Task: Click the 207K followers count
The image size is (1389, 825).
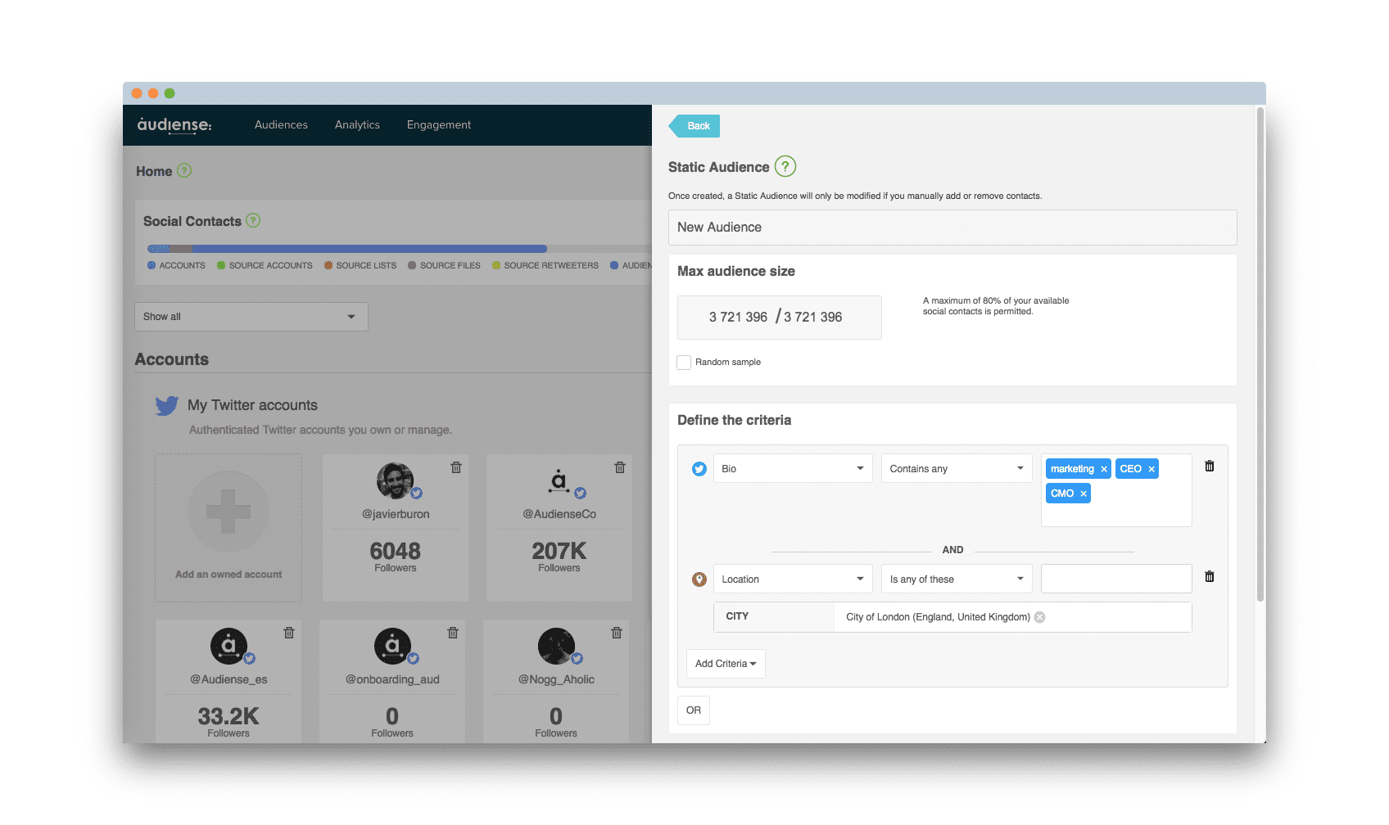Action: (559, 551)
